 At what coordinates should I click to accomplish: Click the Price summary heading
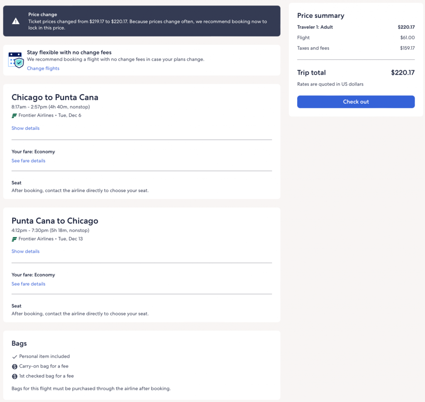tap(320, 16)
